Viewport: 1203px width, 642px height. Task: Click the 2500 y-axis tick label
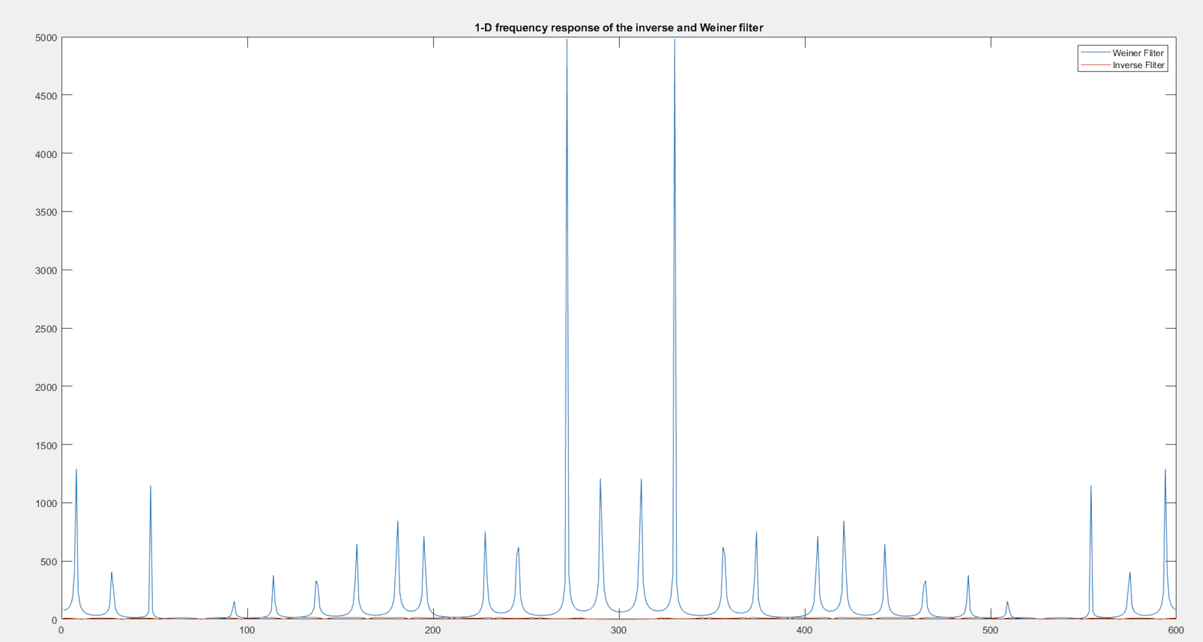46,329
